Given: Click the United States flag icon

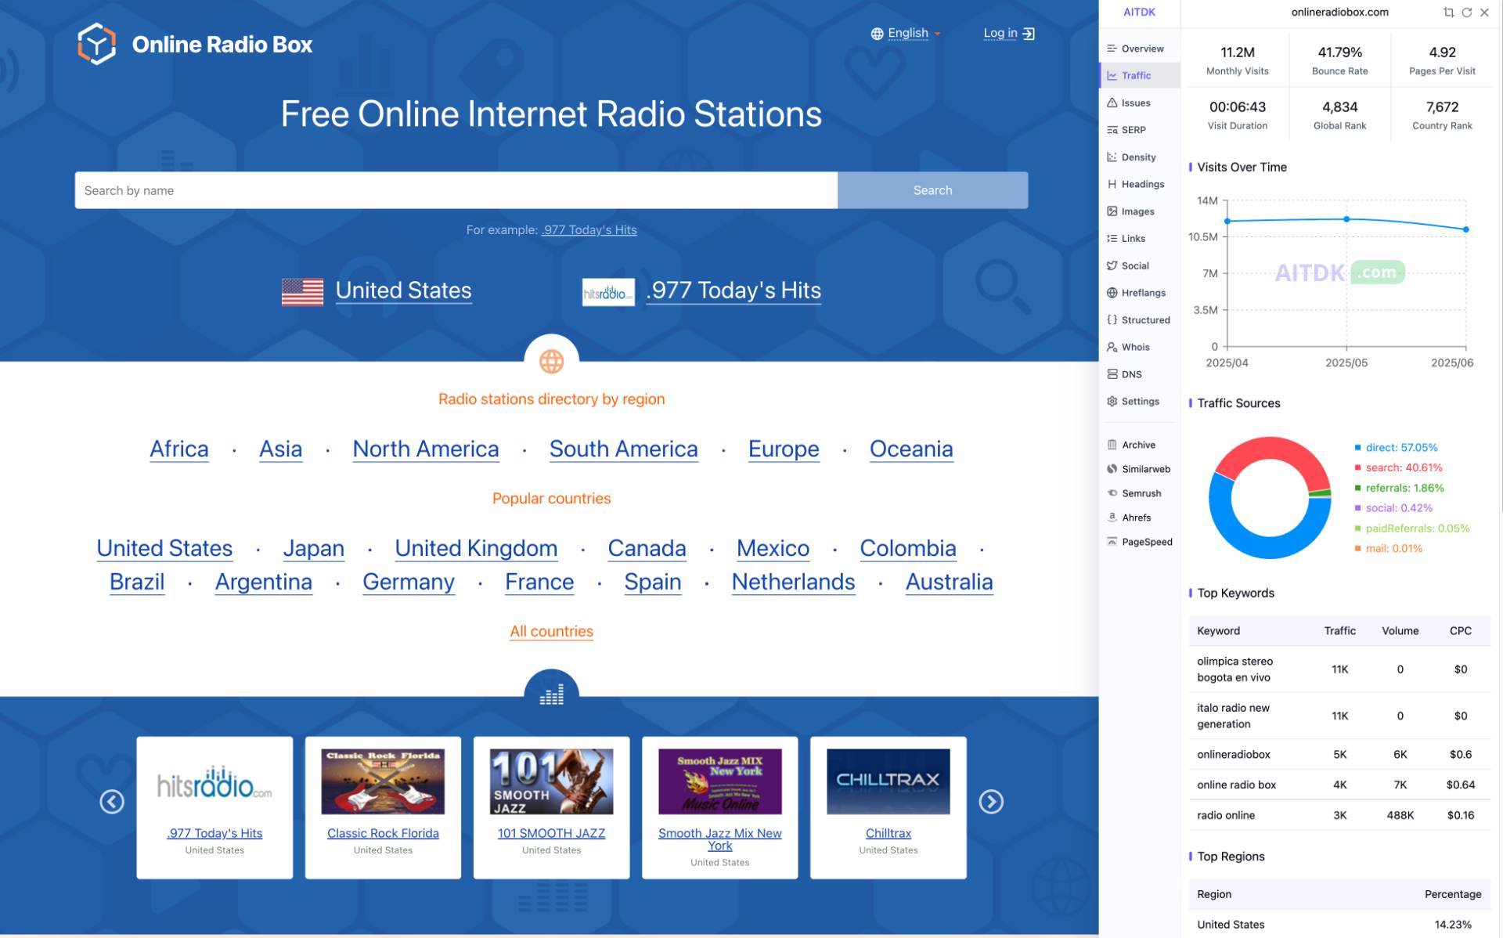Looking at the screenshot, I should pyautogui.click(x=302, y=291).
